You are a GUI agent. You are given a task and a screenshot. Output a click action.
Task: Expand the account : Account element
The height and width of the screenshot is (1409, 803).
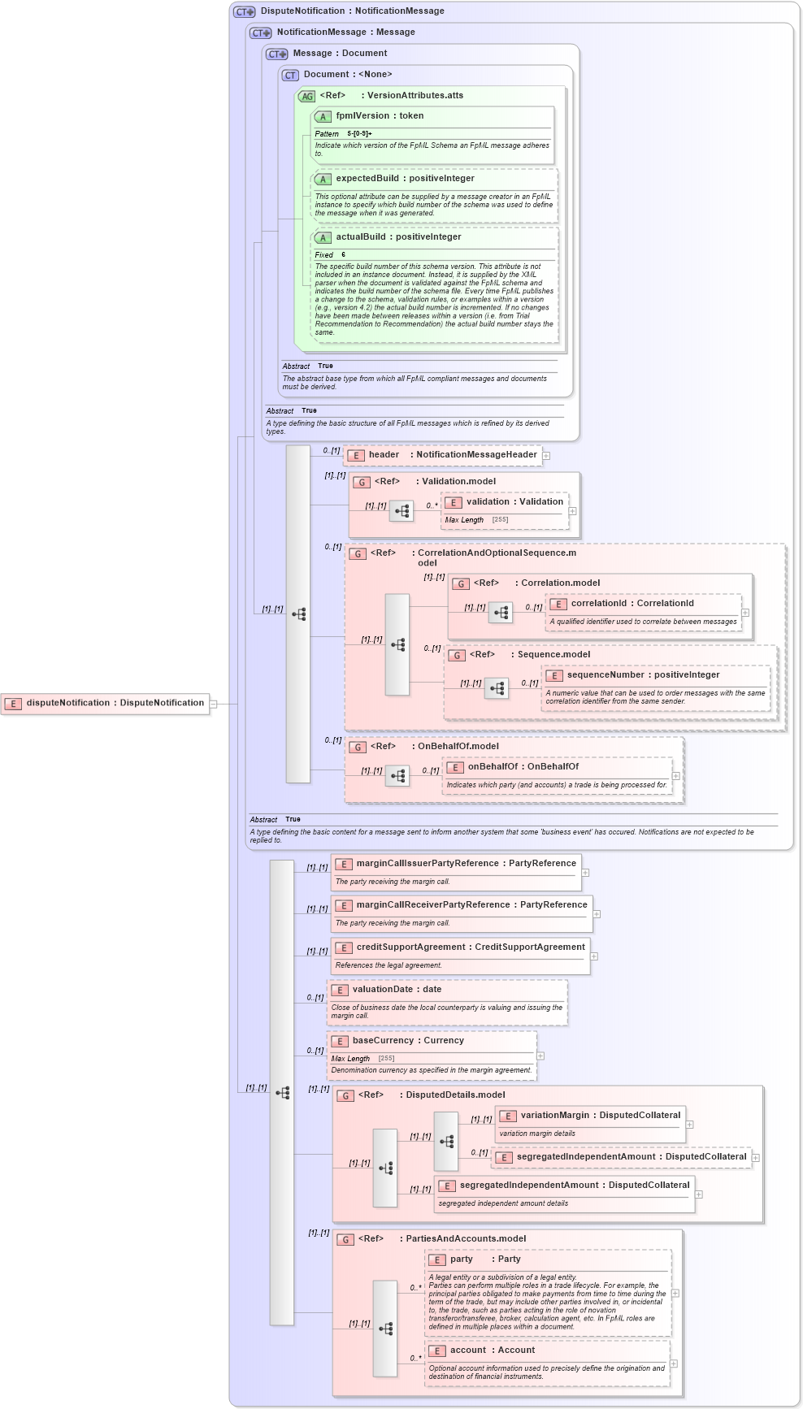pos(674,1363)
